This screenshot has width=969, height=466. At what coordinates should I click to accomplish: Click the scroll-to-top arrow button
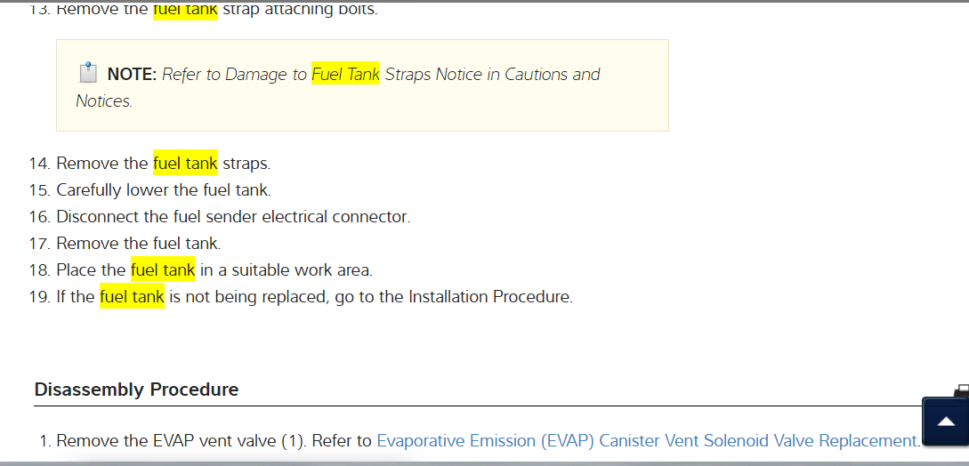[x=946, y=421]
